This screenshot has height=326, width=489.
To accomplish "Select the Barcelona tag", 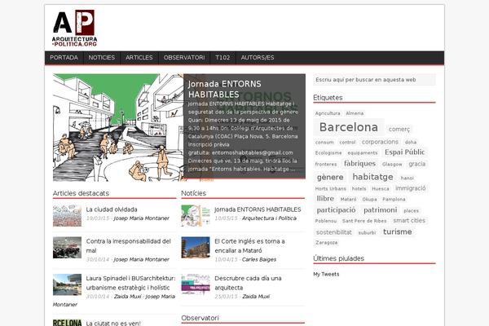I will click(349, 127).
